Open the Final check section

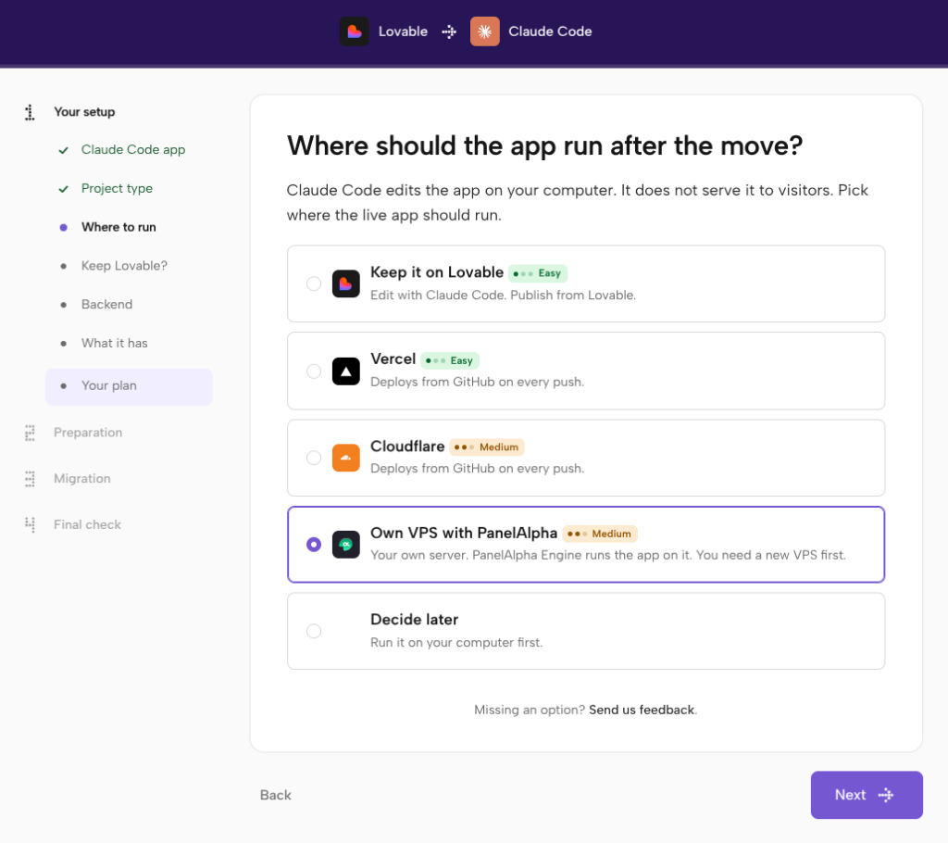87,524
